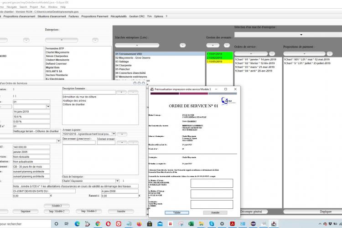Click the Cortana circle in the taskbar
The height and width of the screenshot is (228, 342).
(56, 223)
